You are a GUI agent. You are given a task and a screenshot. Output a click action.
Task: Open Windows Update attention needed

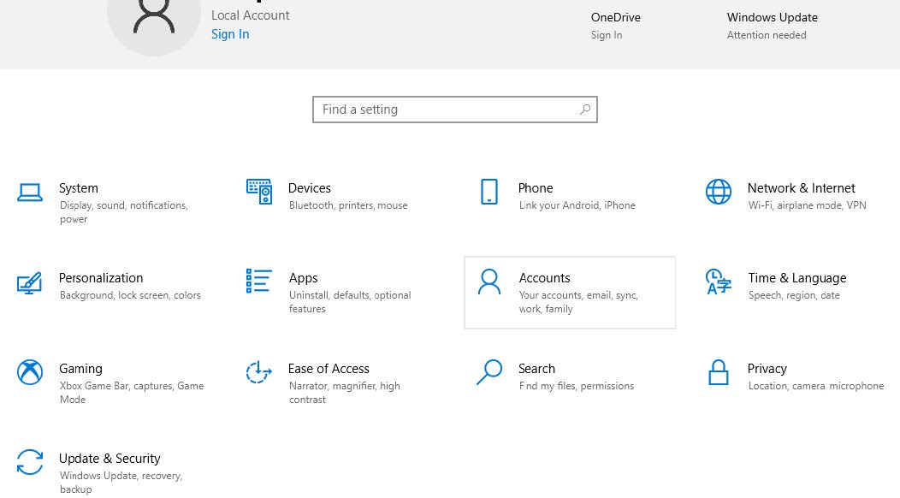click(772, 25)
